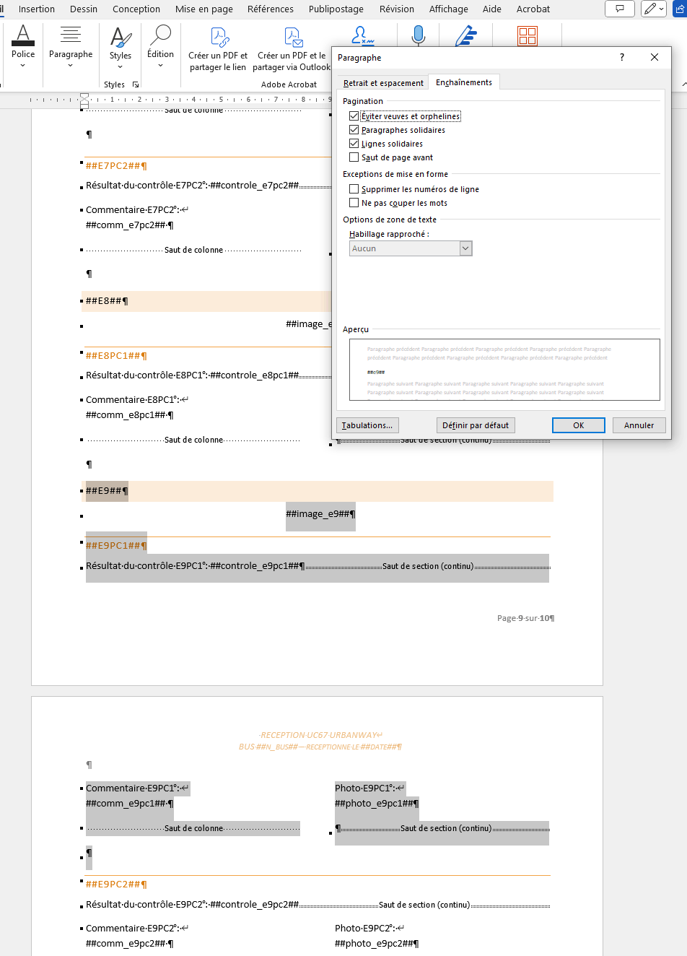Click the ##comm_e8pc1## placeholder

click(x=129, y=415)
